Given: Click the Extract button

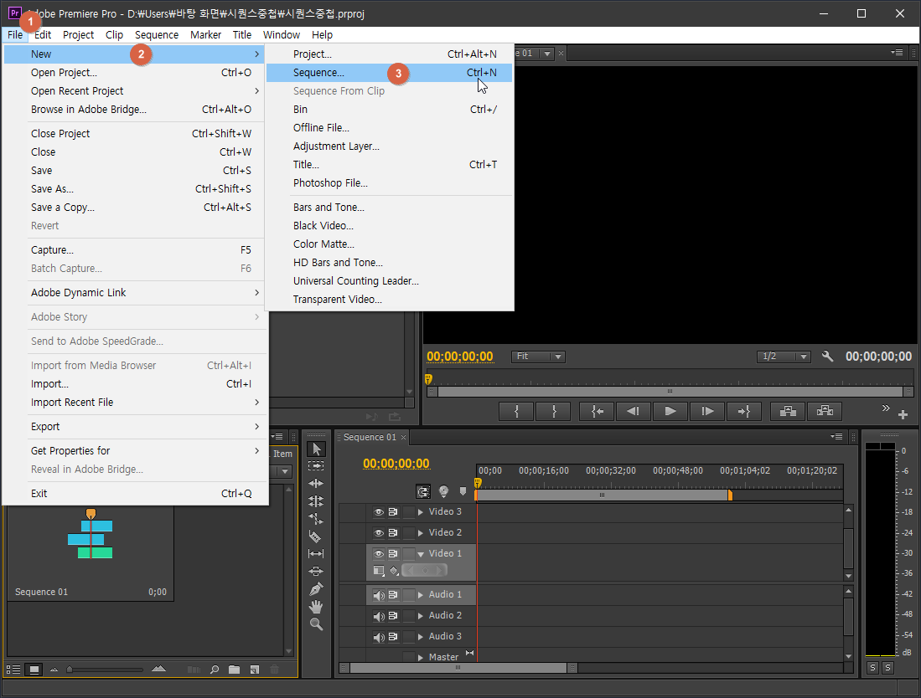Looking at the screenshot, I should (825, 411).
